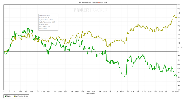Click "My C Net Won: -$324.01" line
Image resolution: width=186 pixels, height=100 pixels.
click(46, 20)
